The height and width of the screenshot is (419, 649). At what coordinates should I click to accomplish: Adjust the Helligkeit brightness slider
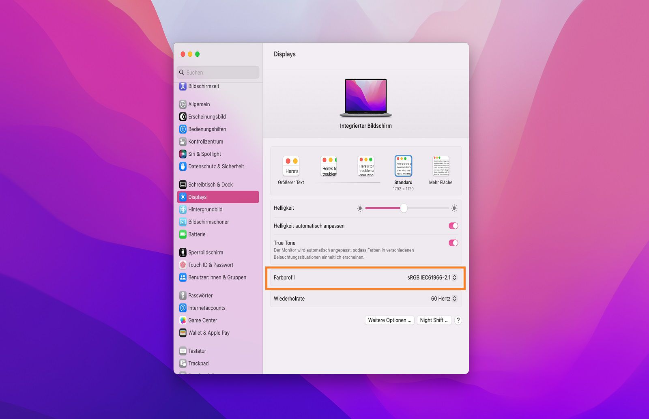(x=407, y=208)
